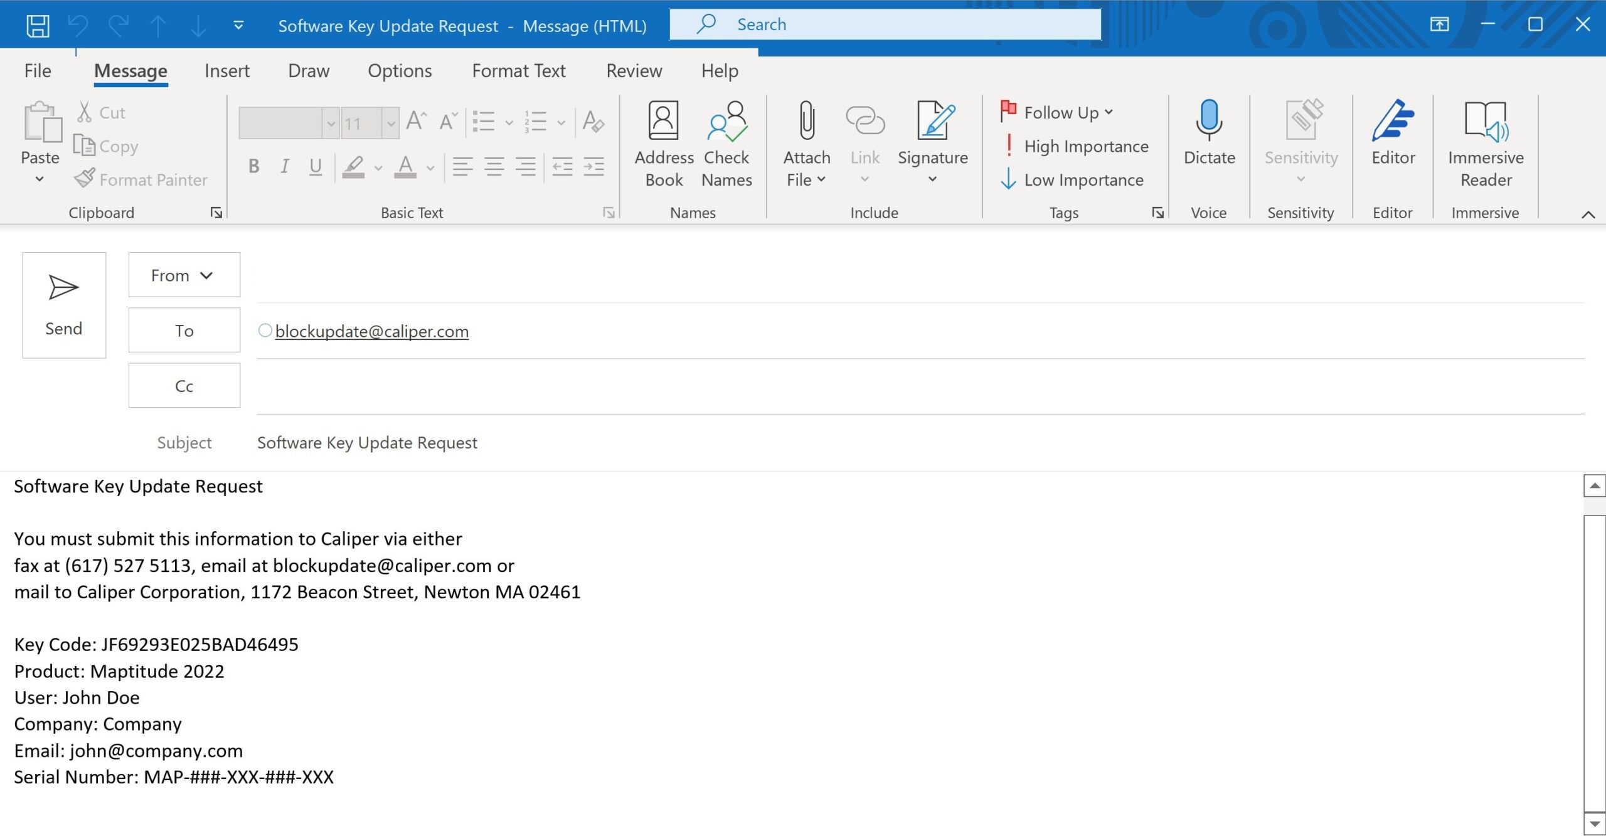Switch to the Insert tab

coord(226,71)
